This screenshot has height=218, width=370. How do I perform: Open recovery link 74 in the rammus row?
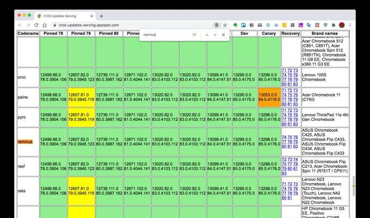tap(284, 137)
